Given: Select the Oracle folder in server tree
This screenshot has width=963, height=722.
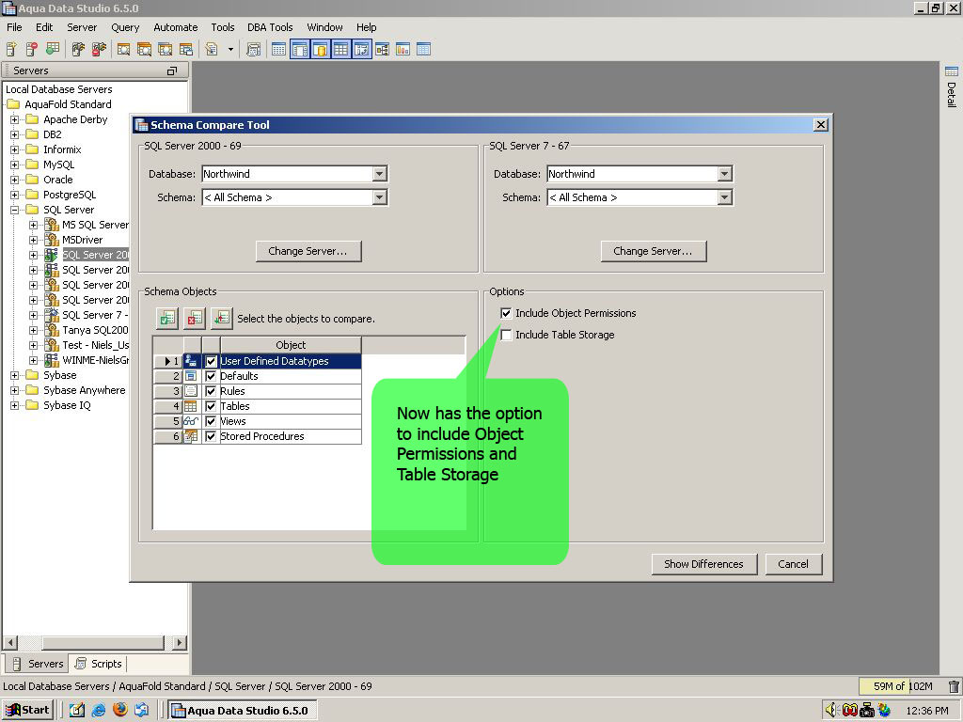Looking at the screenshot, I should [57, 180].
